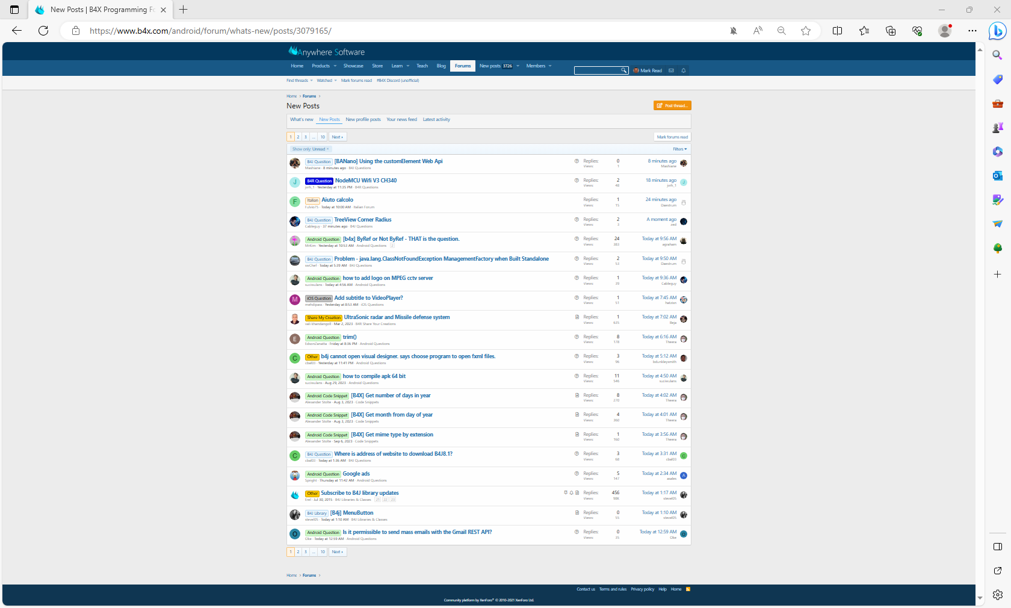Click the Share My Creation prefix label

tap(324, 318)
